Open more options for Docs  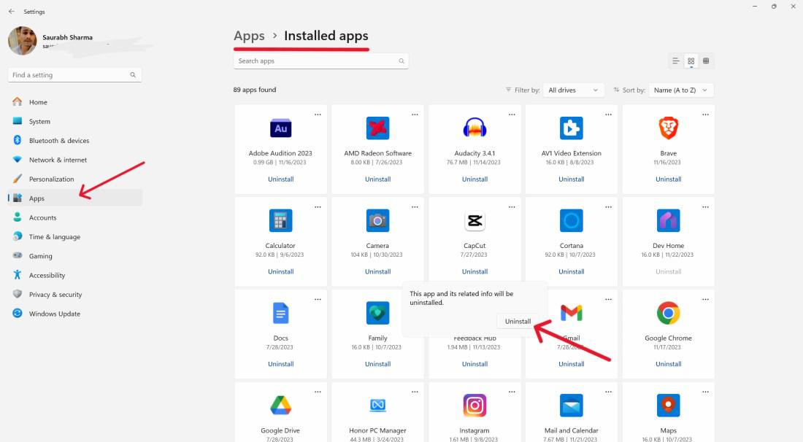point(318,299)
